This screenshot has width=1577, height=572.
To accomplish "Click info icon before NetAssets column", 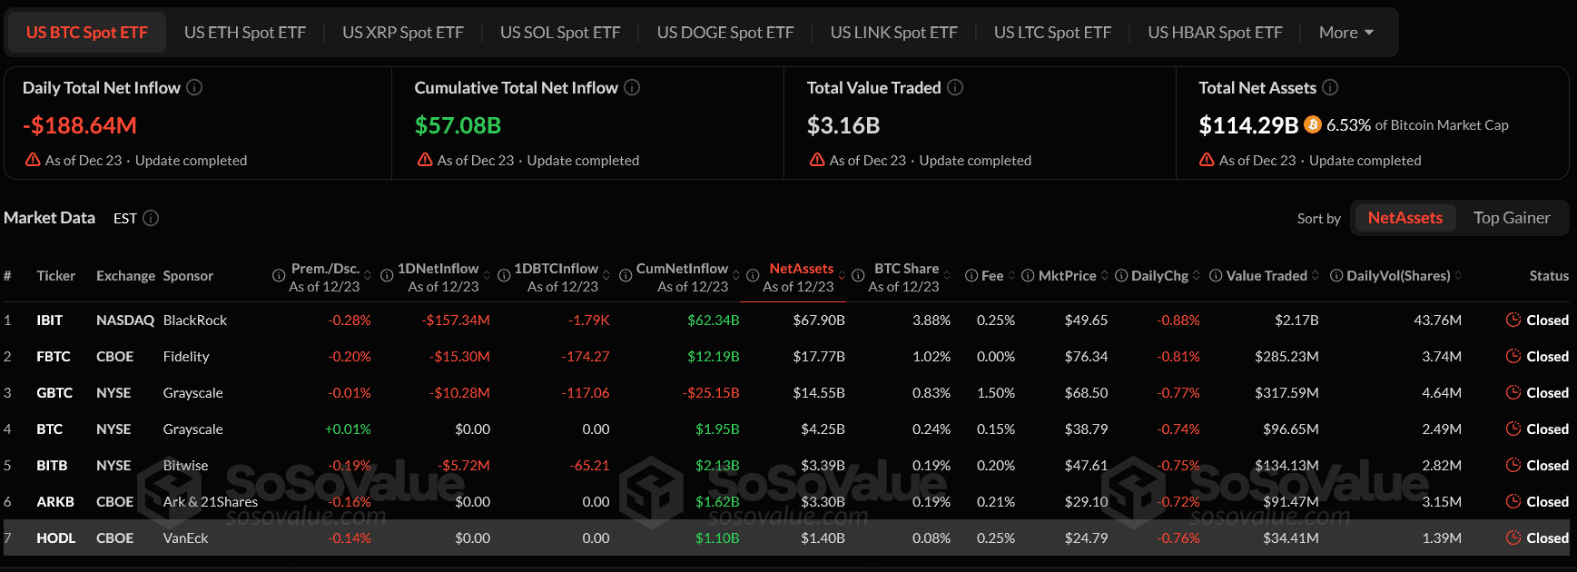I will point(753,275).
